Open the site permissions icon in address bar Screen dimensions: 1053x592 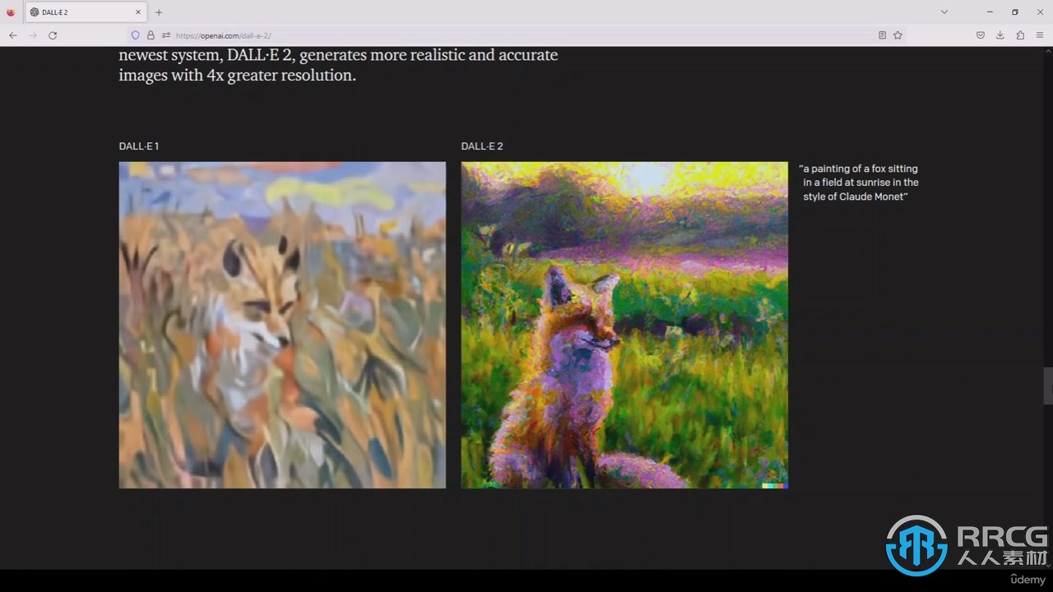coord(165,35)
